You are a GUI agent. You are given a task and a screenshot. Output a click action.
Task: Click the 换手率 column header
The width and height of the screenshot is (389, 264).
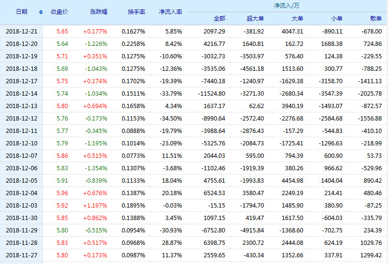[x=137, y=12]
